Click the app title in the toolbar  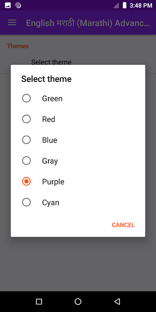pyautogui.click(x=88, y=23)
